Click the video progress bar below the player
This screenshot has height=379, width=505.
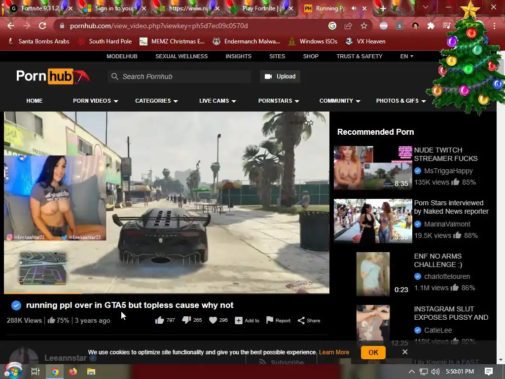tap(167, 293)
